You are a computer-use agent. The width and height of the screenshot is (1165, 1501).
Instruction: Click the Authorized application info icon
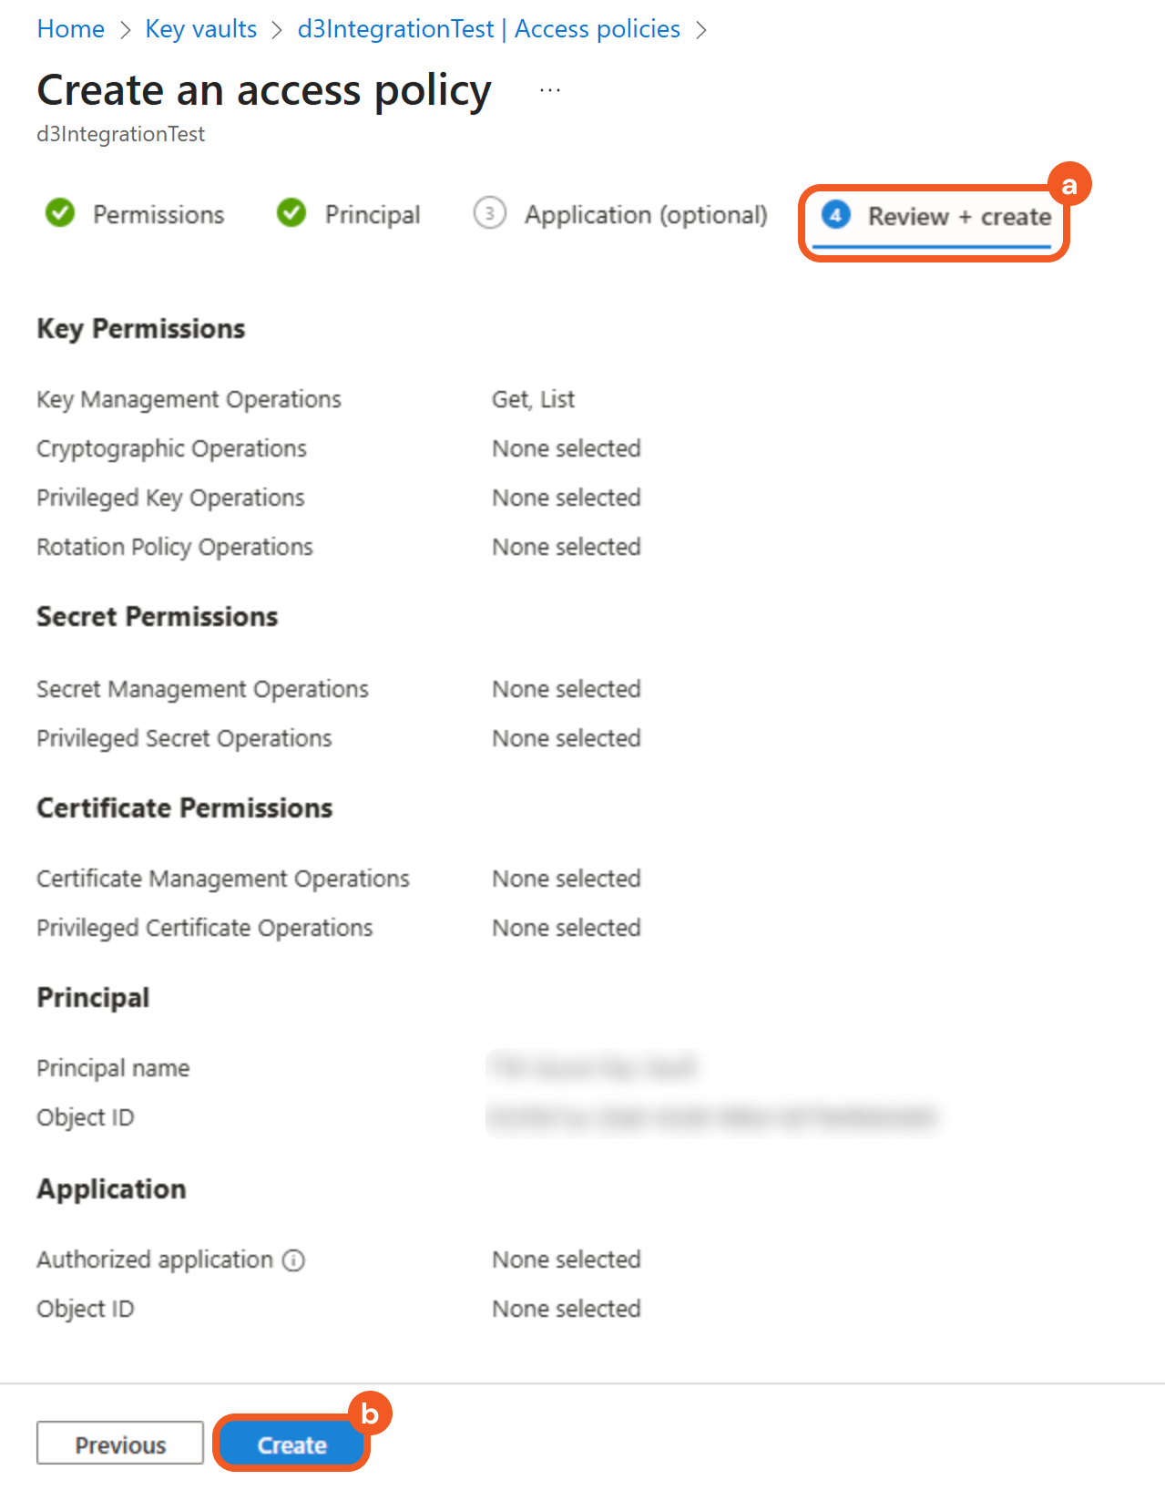tap(293, 1260)
